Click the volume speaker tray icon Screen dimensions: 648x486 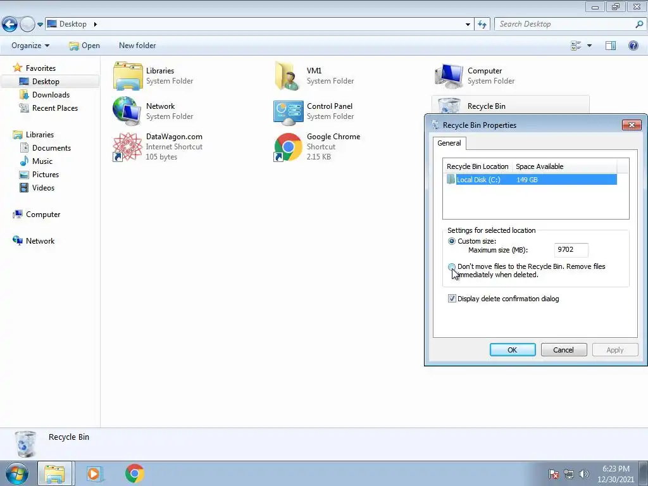coord(583,474)
